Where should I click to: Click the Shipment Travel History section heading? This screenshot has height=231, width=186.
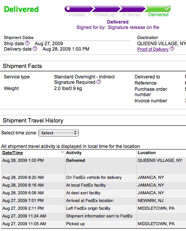point(33,121)
